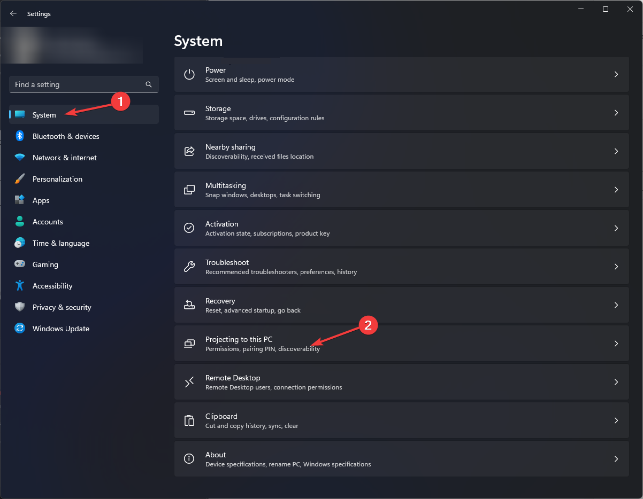Open Personalization category
This screenshot has width=643, height=499.
point(84,179)
